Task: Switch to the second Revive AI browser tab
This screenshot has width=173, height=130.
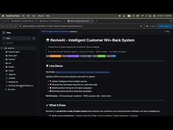Action: click(52, 21)
